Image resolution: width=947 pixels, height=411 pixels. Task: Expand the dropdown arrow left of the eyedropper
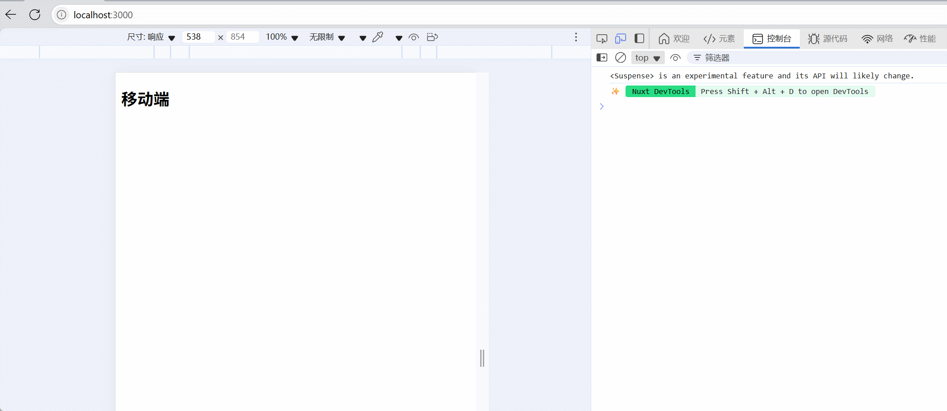363,38
